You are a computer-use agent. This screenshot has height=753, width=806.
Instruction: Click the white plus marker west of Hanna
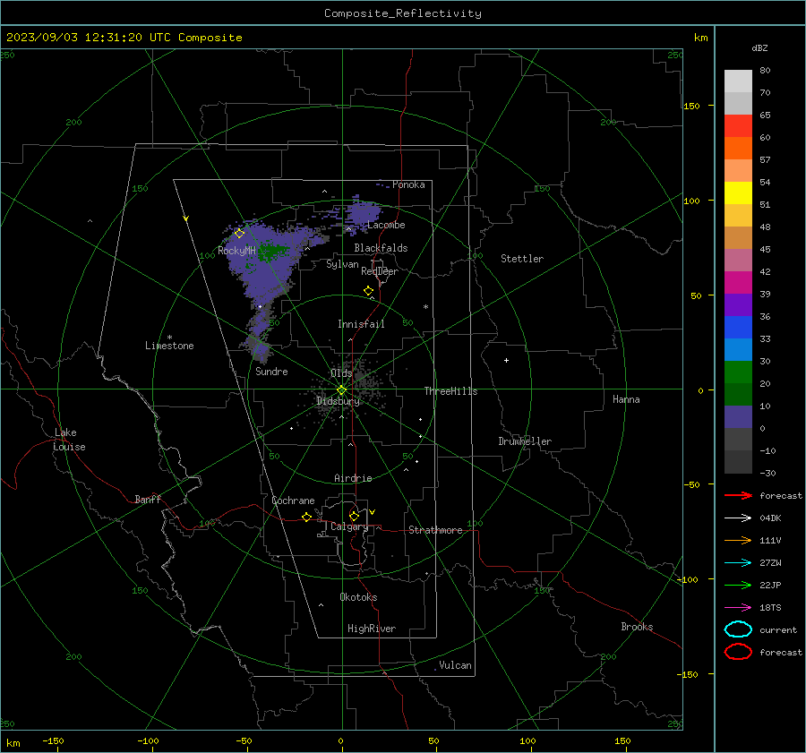pos(506,360)
